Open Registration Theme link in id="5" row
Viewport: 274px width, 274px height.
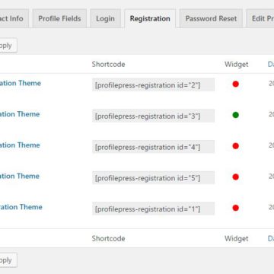pos(20,176)
